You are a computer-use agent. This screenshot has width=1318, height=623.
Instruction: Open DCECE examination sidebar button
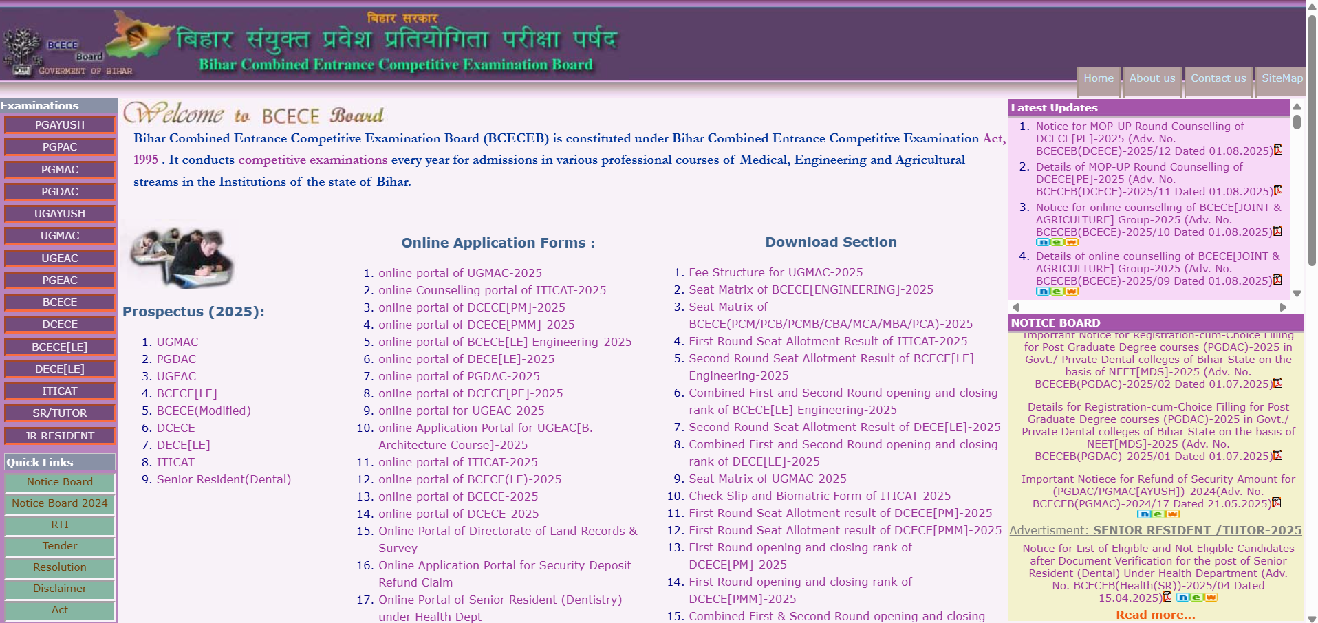[x=60, y=325]
